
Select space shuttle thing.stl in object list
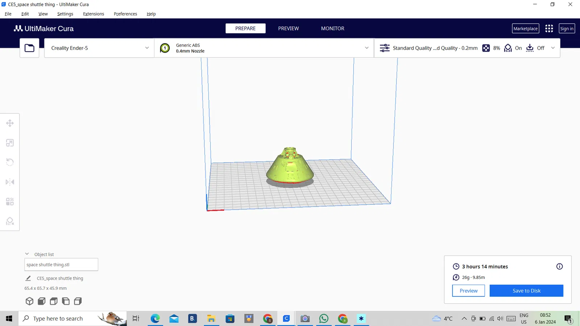point(61,264)
